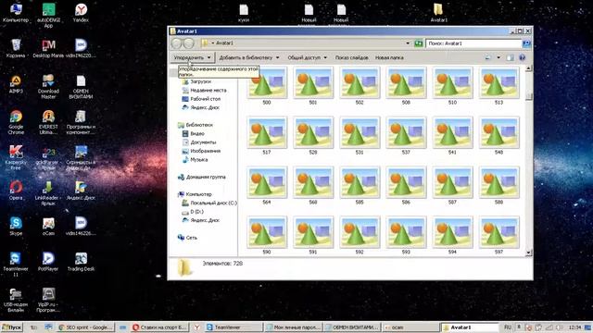Select Локальный диск (C:)
Image resolution: width=593 pixels, height=333 pixels.
(209, 203)
